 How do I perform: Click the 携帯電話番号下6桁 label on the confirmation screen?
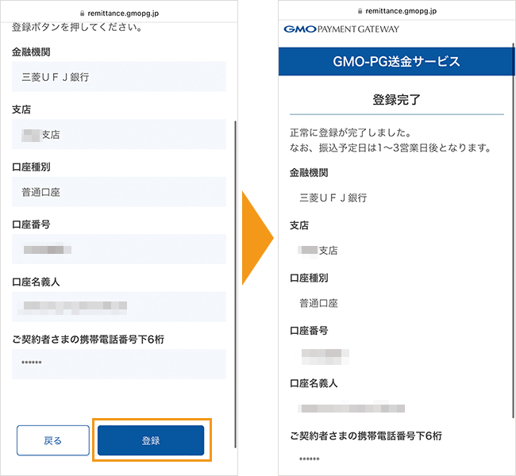[x=88, y=340]
